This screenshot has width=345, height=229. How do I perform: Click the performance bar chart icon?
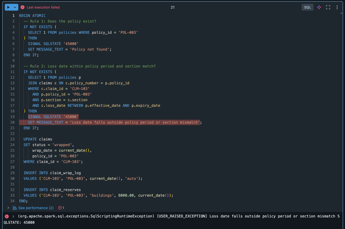15,208
